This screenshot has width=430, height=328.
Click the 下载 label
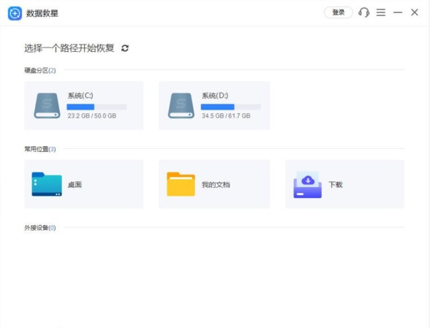click(336, 185)
